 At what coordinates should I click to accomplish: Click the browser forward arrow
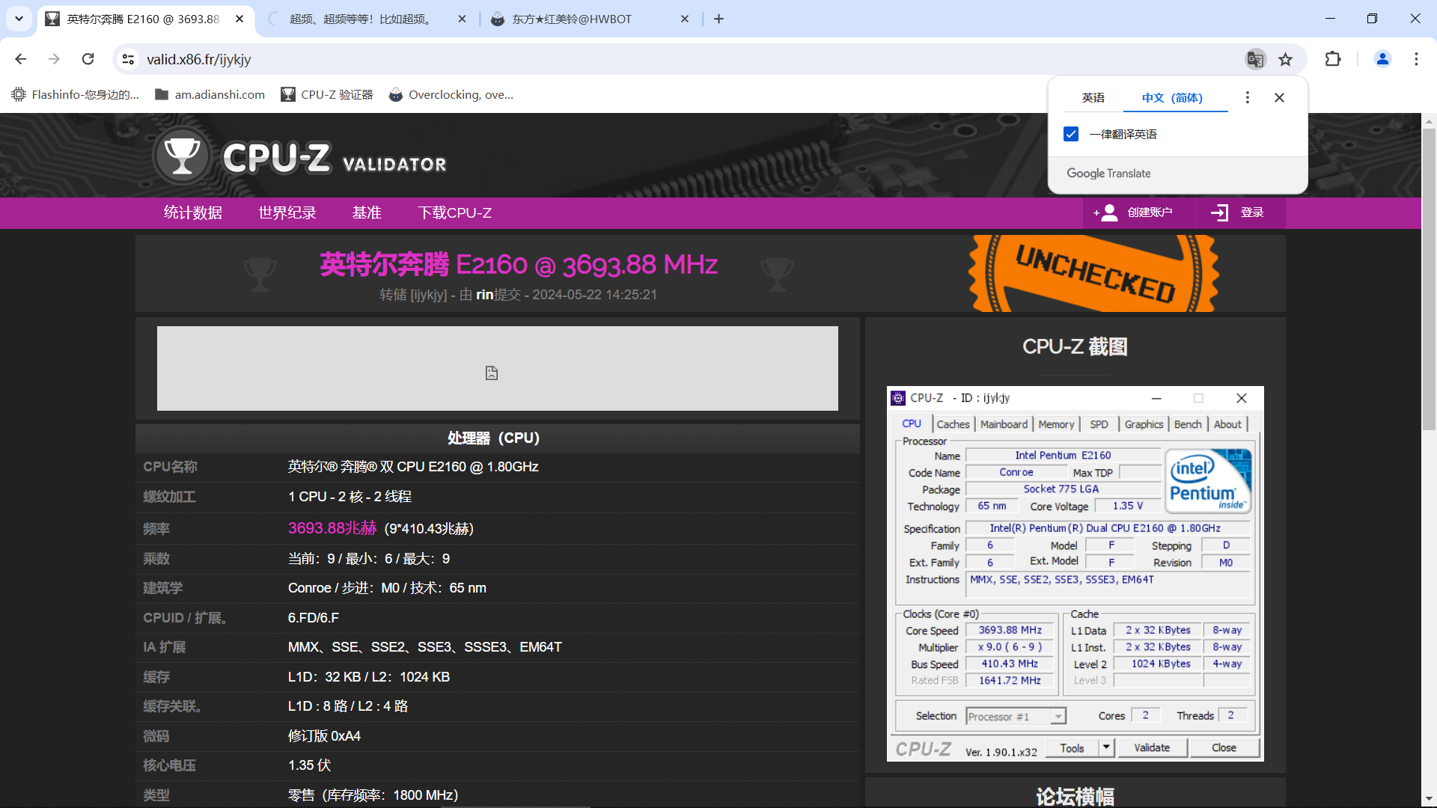pos(54,59)
